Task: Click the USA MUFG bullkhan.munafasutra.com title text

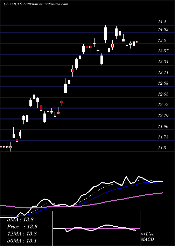Action: pyautogui.click(x=36, y=4)
